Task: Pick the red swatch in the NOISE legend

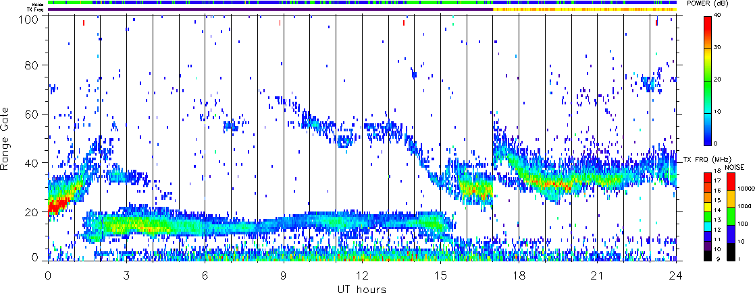Action: (x=731, y=182)
